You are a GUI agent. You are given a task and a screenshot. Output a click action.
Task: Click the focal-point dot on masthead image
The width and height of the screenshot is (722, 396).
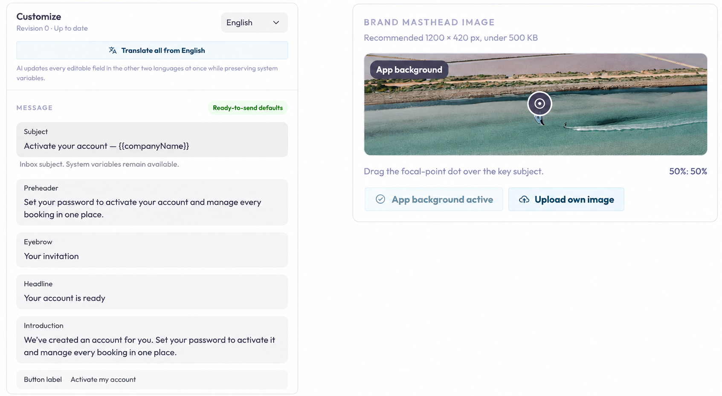(539, 104)
